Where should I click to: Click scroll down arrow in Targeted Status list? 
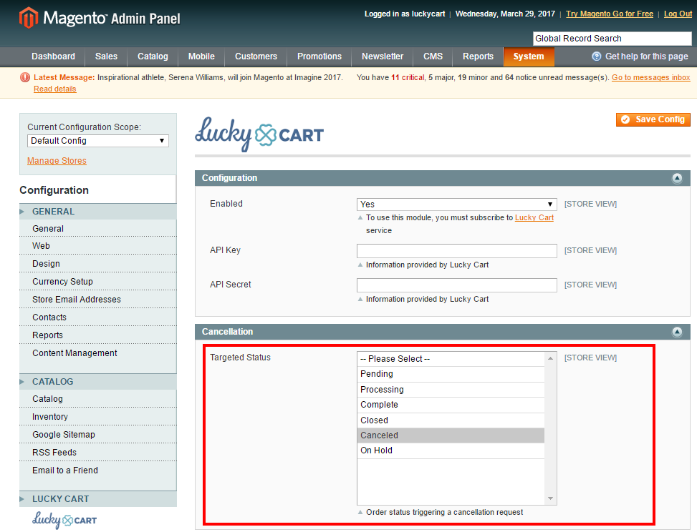coord(550,498)
